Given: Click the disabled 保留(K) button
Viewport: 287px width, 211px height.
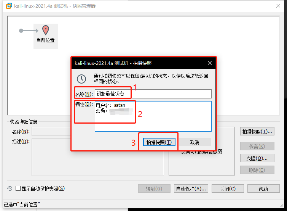Looking at the screenshot, I should point(257,146).
